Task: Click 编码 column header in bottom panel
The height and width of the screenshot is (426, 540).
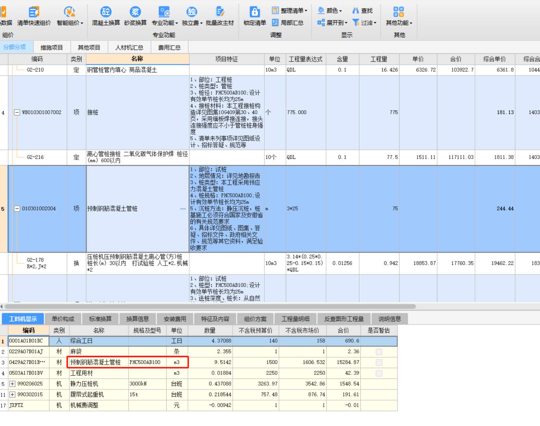Action: point(29,330)
